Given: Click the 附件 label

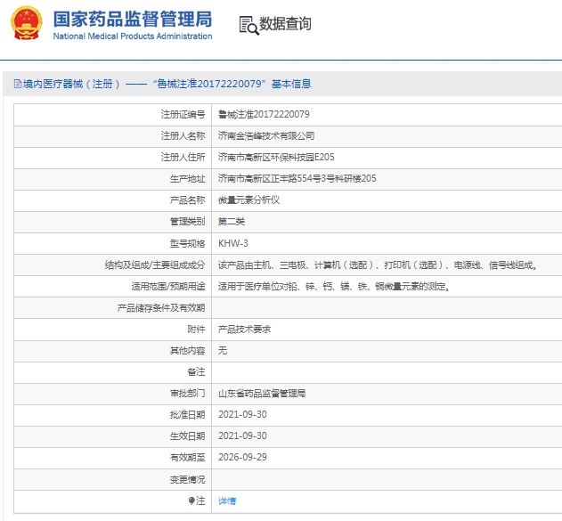Looking at the screenshot, I should pyautogui.click(x=197, y=329).
